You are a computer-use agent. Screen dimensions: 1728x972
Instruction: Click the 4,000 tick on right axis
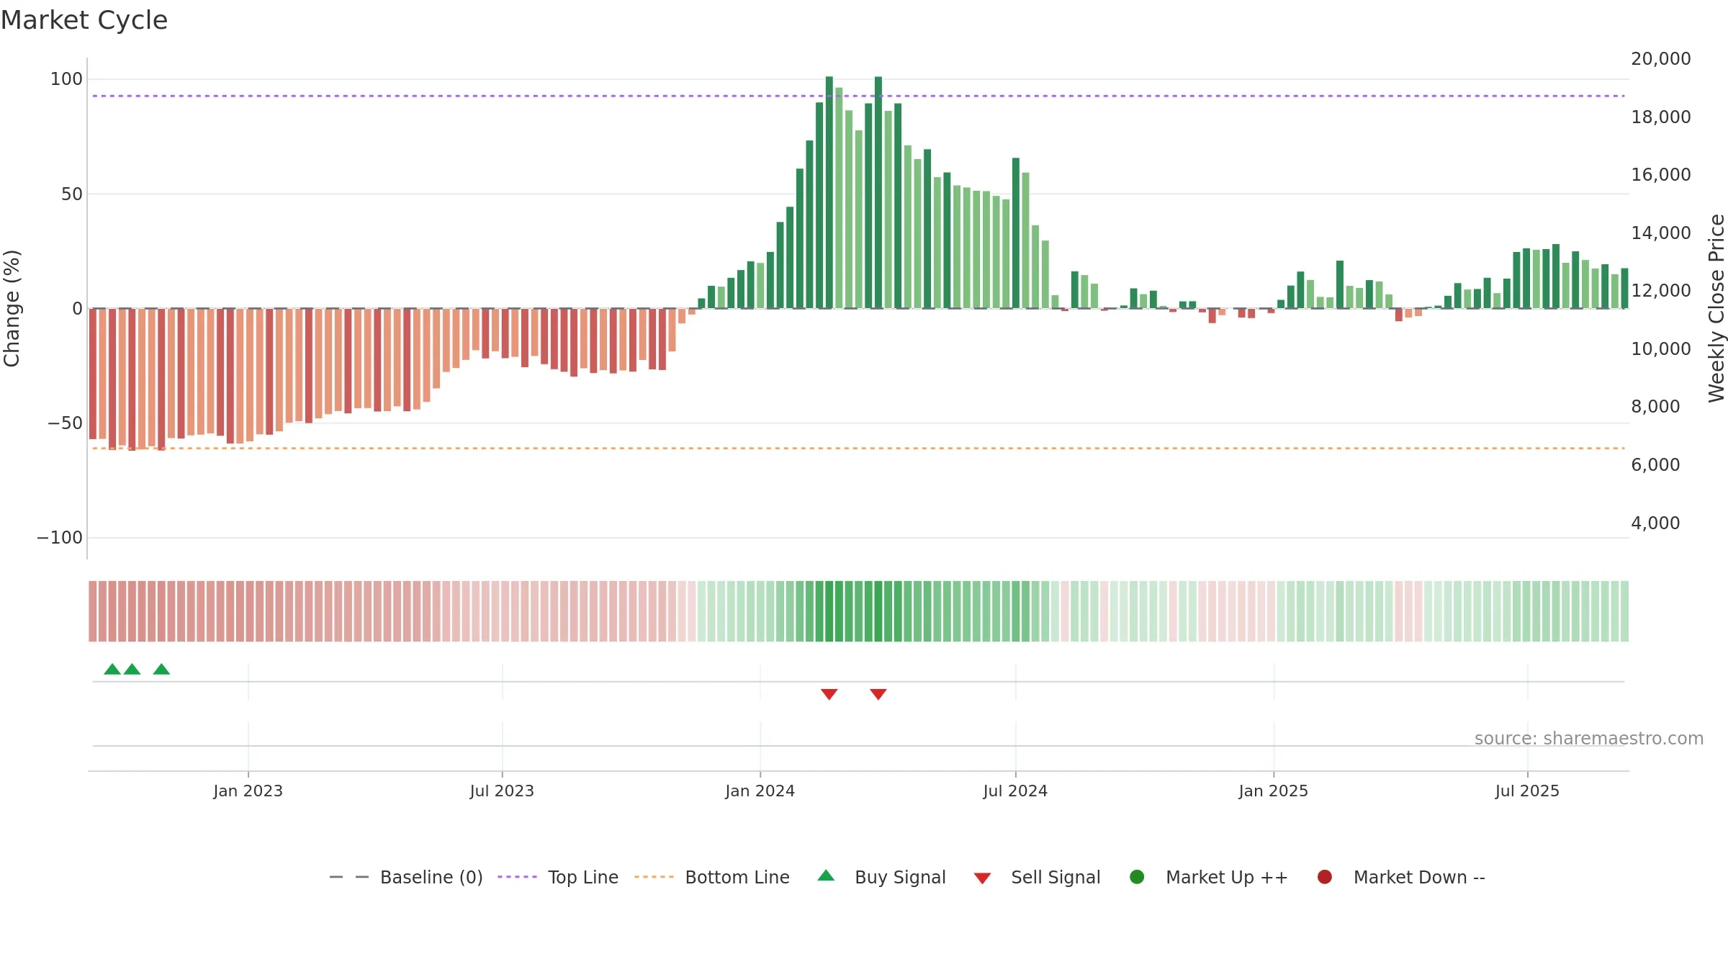tap(1655, 523)
